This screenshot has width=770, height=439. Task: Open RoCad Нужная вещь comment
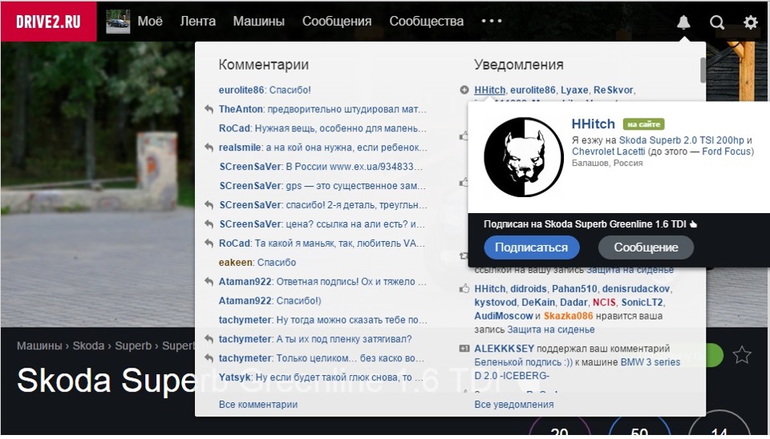322,128
